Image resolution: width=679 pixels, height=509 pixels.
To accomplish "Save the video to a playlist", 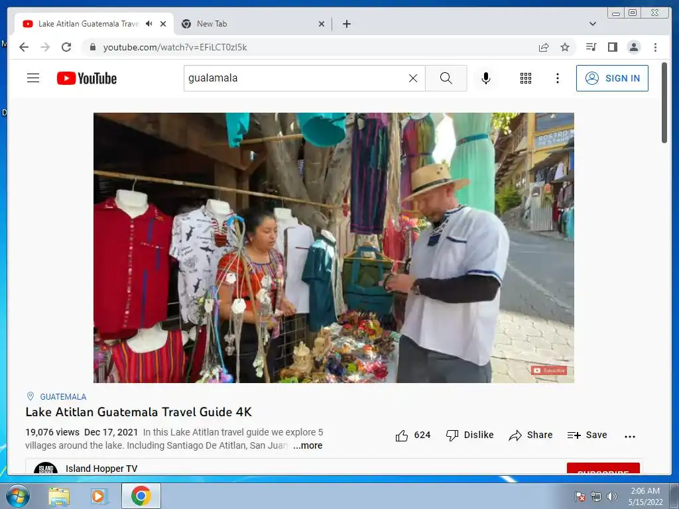I will point(587,435).
